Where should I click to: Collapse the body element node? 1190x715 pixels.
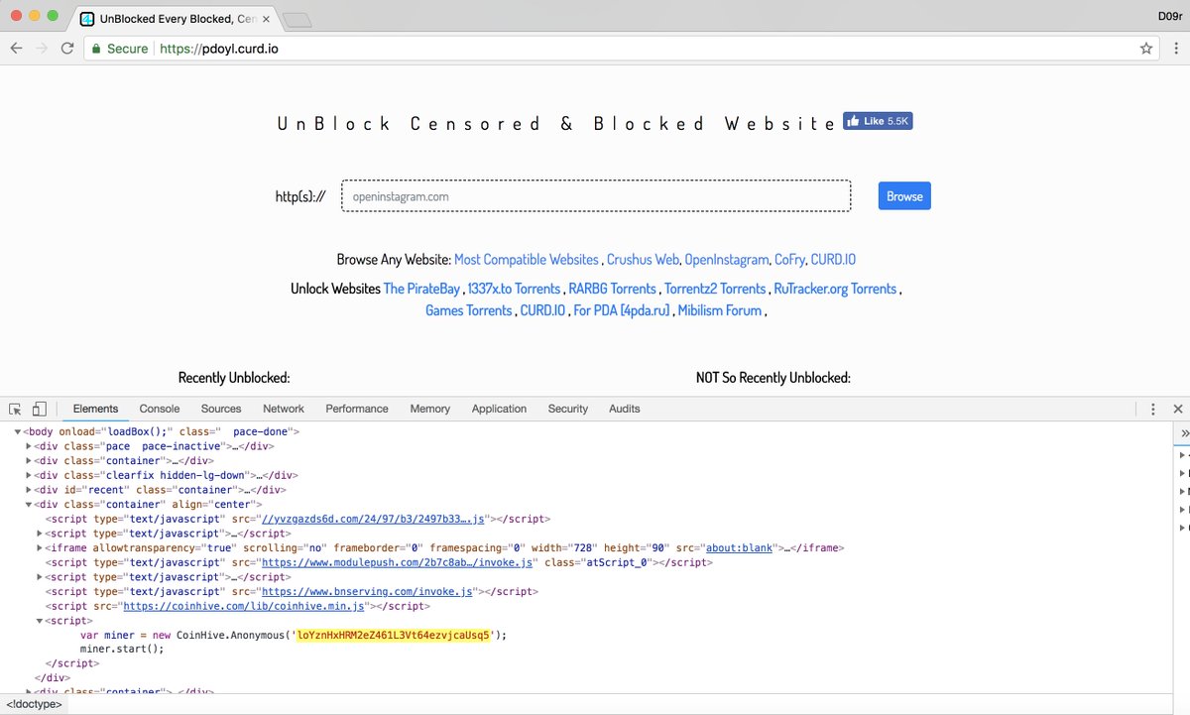pos(18,432)
